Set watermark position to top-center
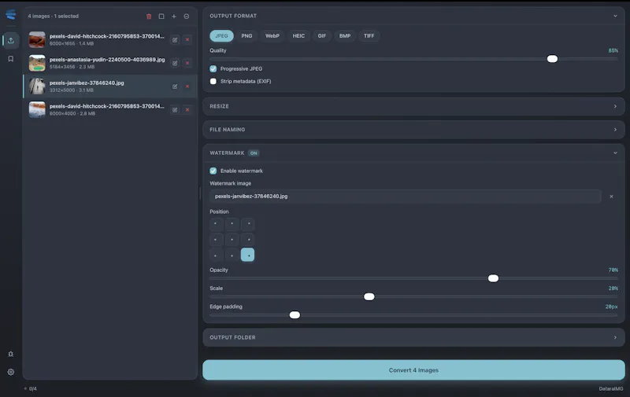Screen dimensions: 630x397 tap(232, 224)
